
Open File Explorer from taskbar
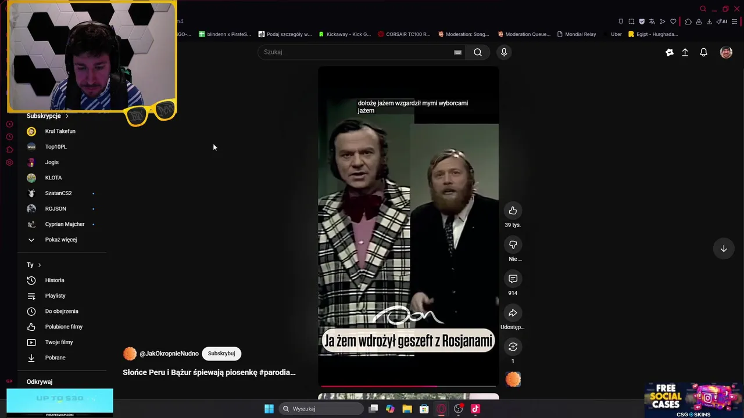pos(407,409)
